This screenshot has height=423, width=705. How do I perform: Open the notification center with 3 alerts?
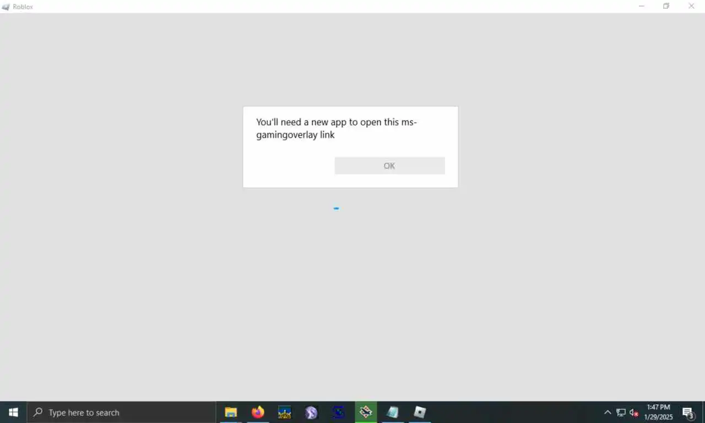tap(688, 412)
